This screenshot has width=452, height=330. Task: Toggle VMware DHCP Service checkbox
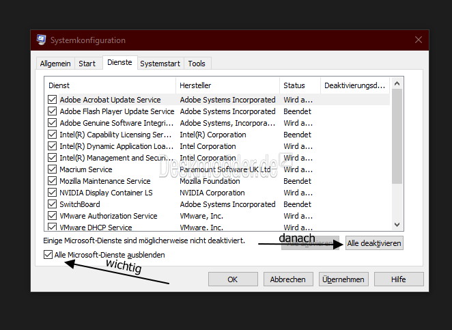click(52, 227)
